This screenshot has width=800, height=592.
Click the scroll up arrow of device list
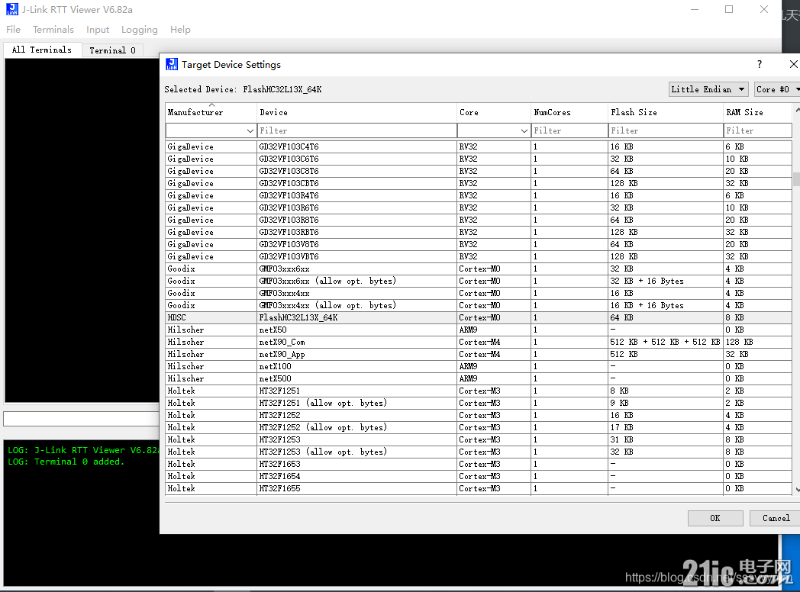(796, 110)
